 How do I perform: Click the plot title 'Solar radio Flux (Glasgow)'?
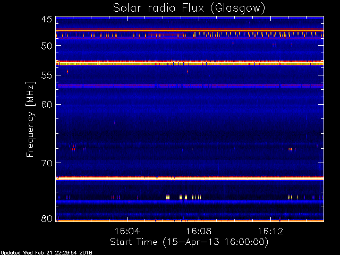189,8
